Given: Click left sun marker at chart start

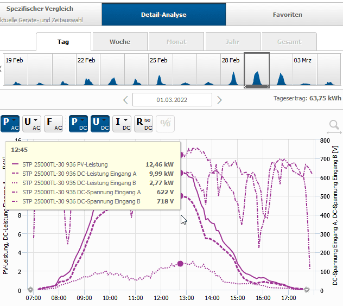Looking at the screenshot, I should pyautogui.click(x=30, y=290).
